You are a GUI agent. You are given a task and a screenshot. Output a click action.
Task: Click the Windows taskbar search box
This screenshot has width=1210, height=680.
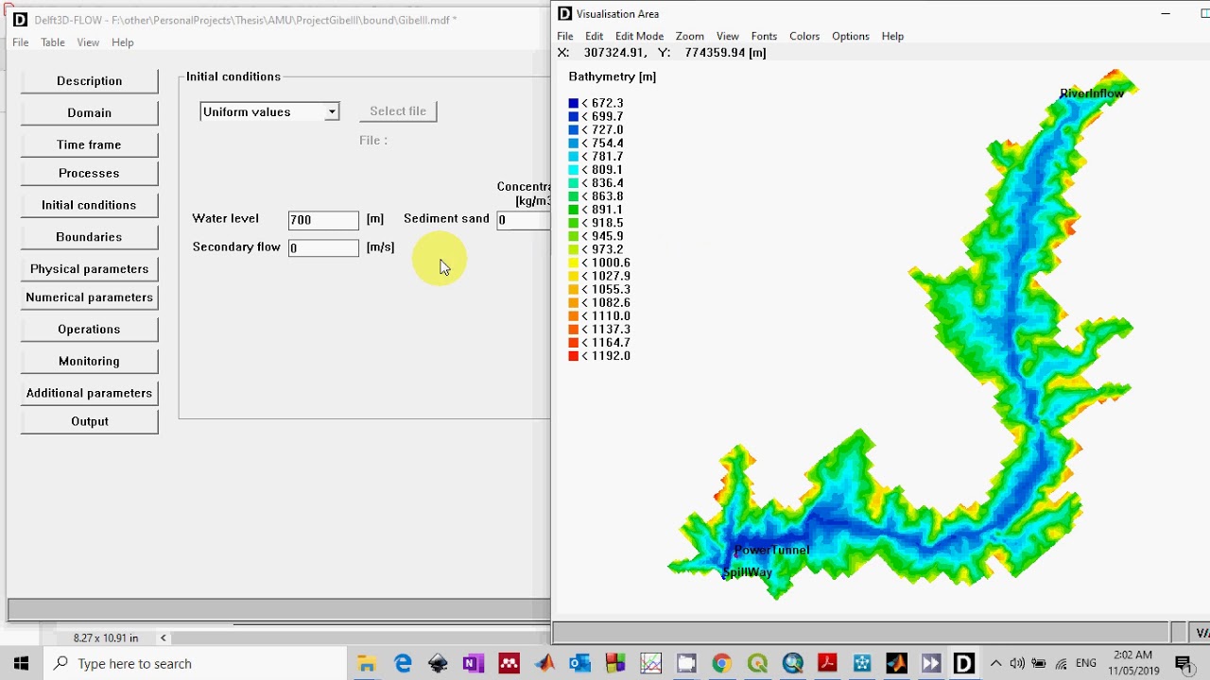(x=194, y=664)
